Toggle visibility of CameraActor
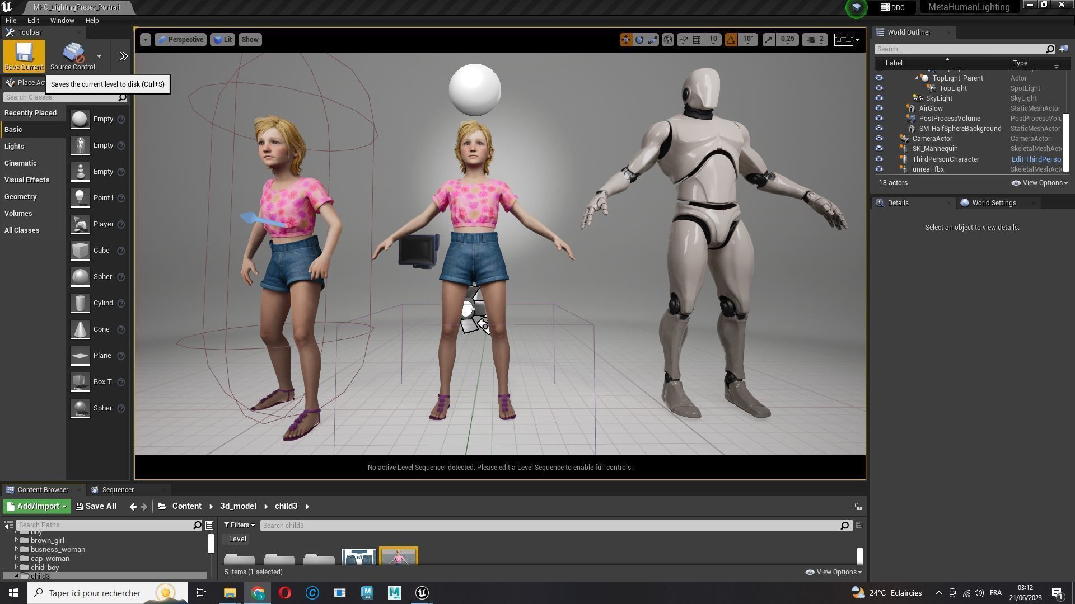This screenshot has height=604, width=1075. 879,139
